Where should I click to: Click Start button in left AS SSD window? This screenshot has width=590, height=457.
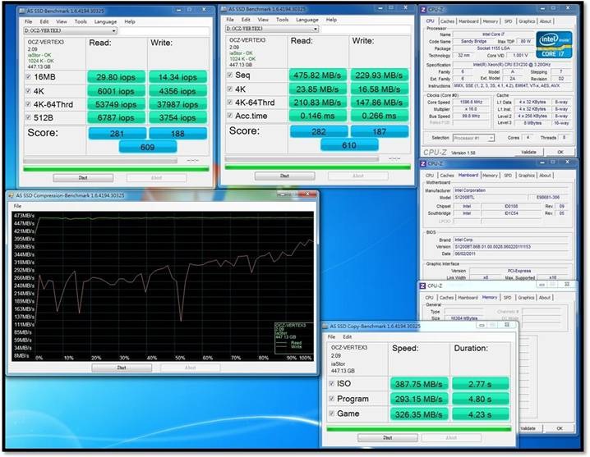(x=83, y=178)
